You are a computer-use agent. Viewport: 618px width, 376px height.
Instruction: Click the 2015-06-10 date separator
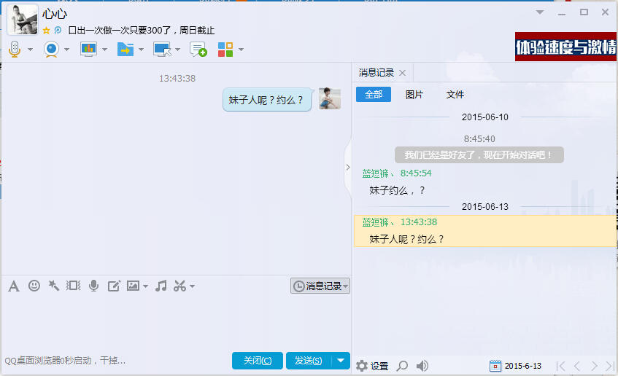pyautogui.click(x=484, y=117)
